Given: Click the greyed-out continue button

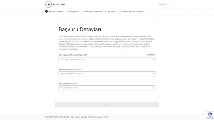Looking at the screenshot, I should coord(107,105).
